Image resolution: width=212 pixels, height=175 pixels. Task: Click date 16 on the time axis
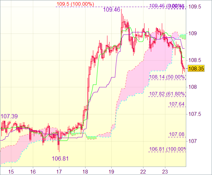point(33,172)
